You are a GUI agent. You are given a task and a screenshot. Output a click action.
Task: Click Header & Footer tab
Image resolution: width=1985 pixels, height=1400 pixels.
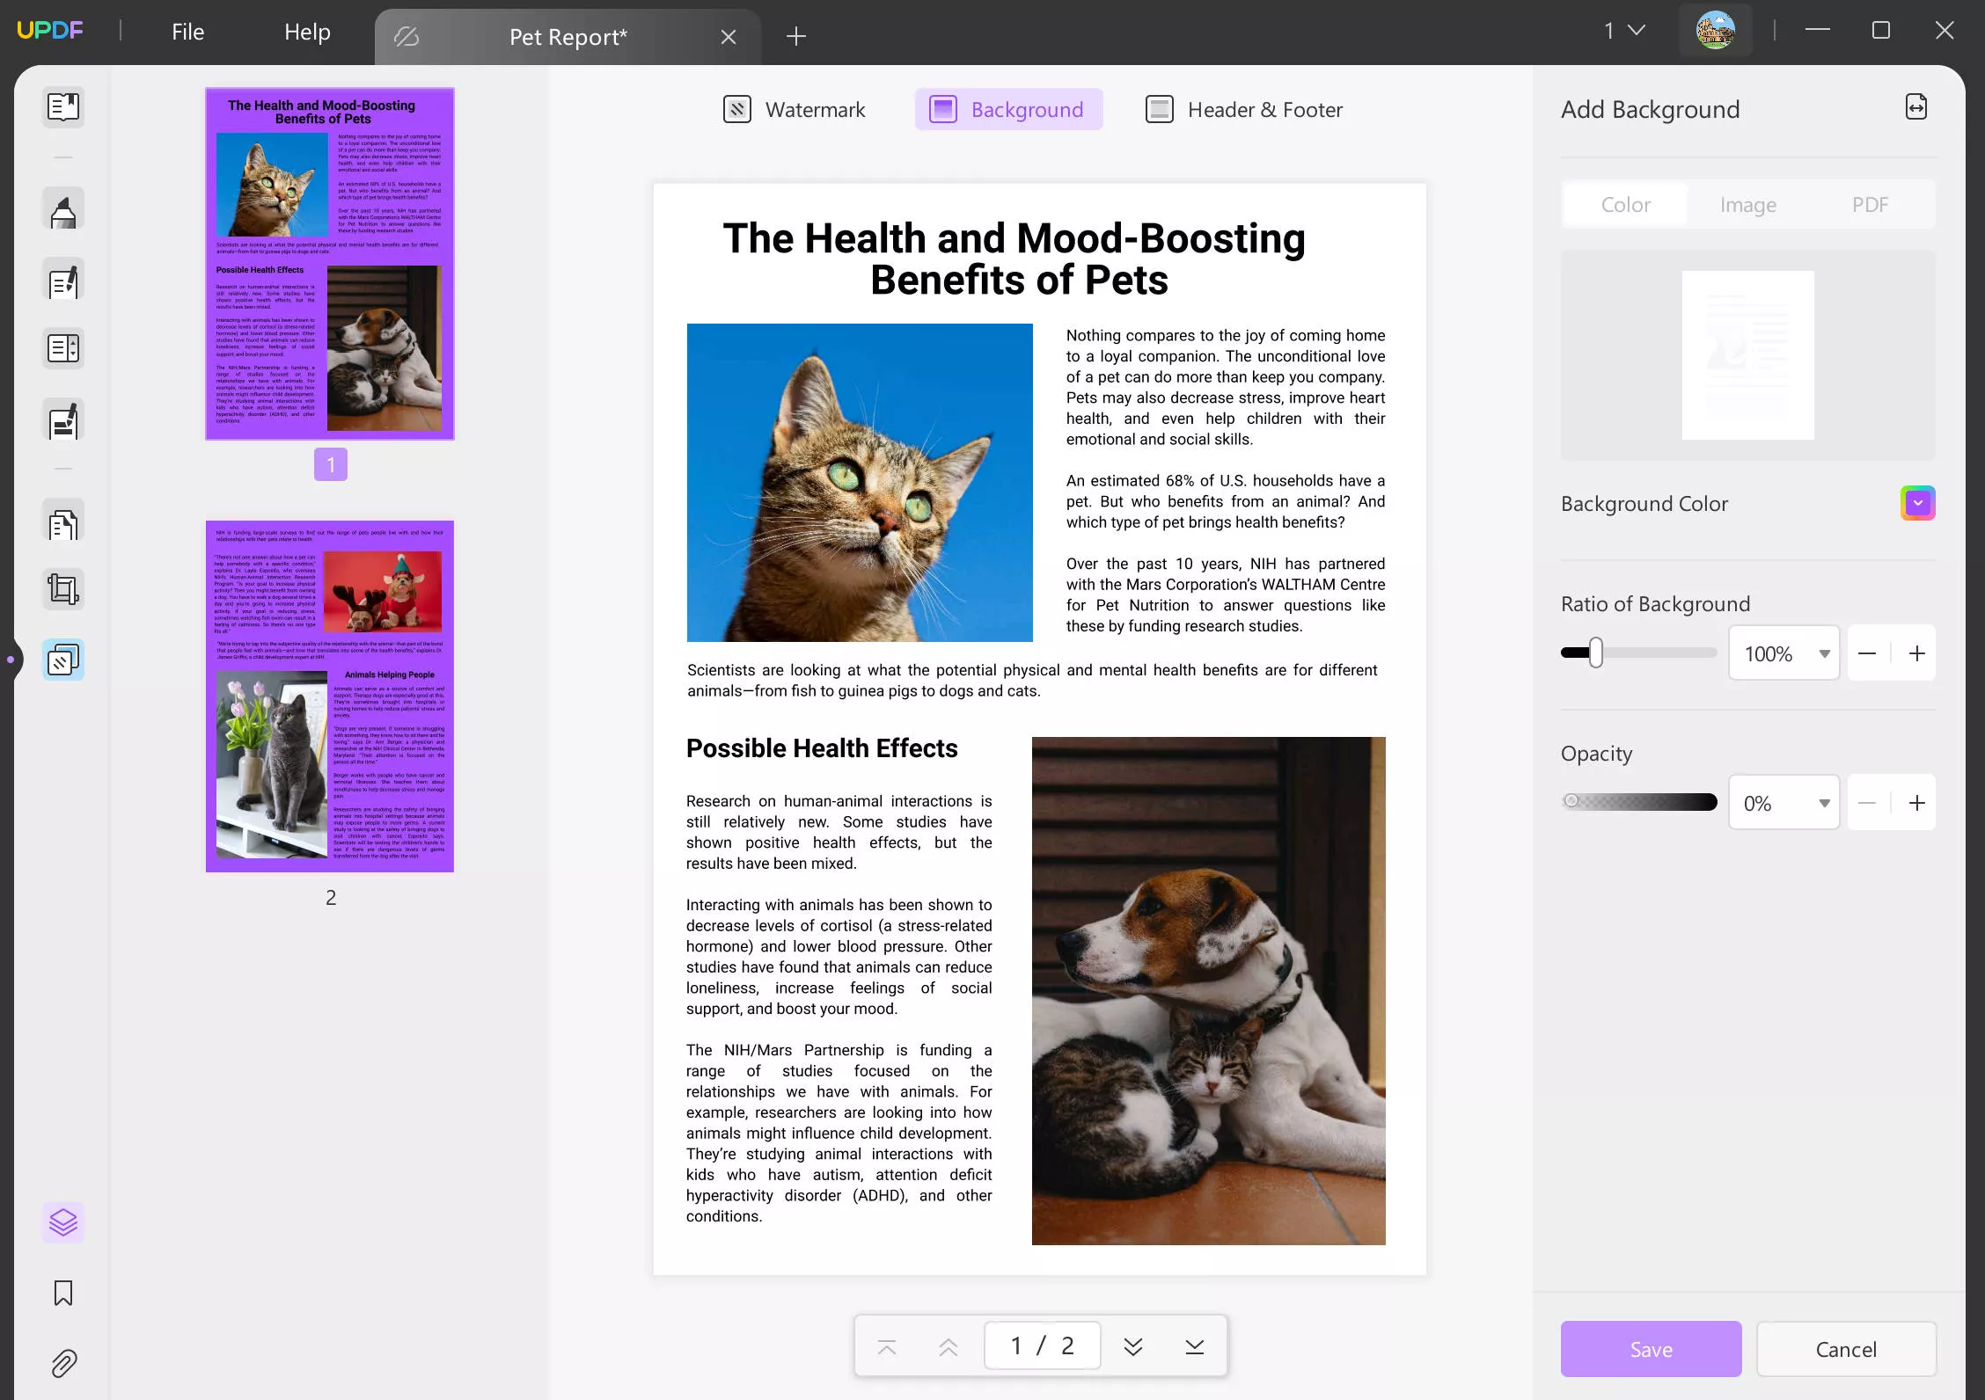pyautogui.click(x=1246, y=109)
